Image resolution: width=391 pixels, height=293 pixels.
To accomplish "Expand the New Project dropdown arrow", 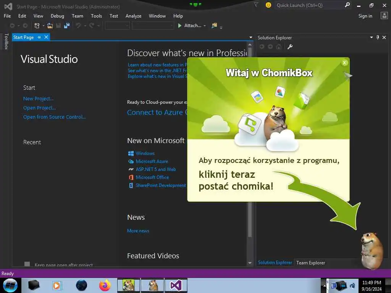I will pyautogui.click(x=44, y=26).
